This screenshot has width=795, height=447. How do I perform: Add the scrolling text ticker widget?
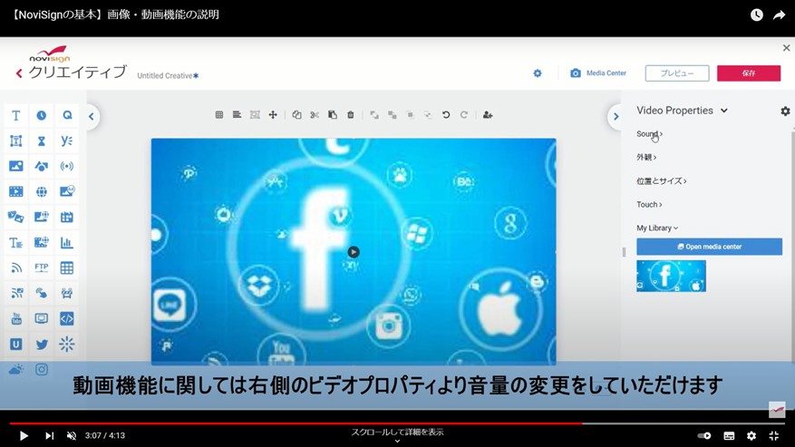[15, 242]
